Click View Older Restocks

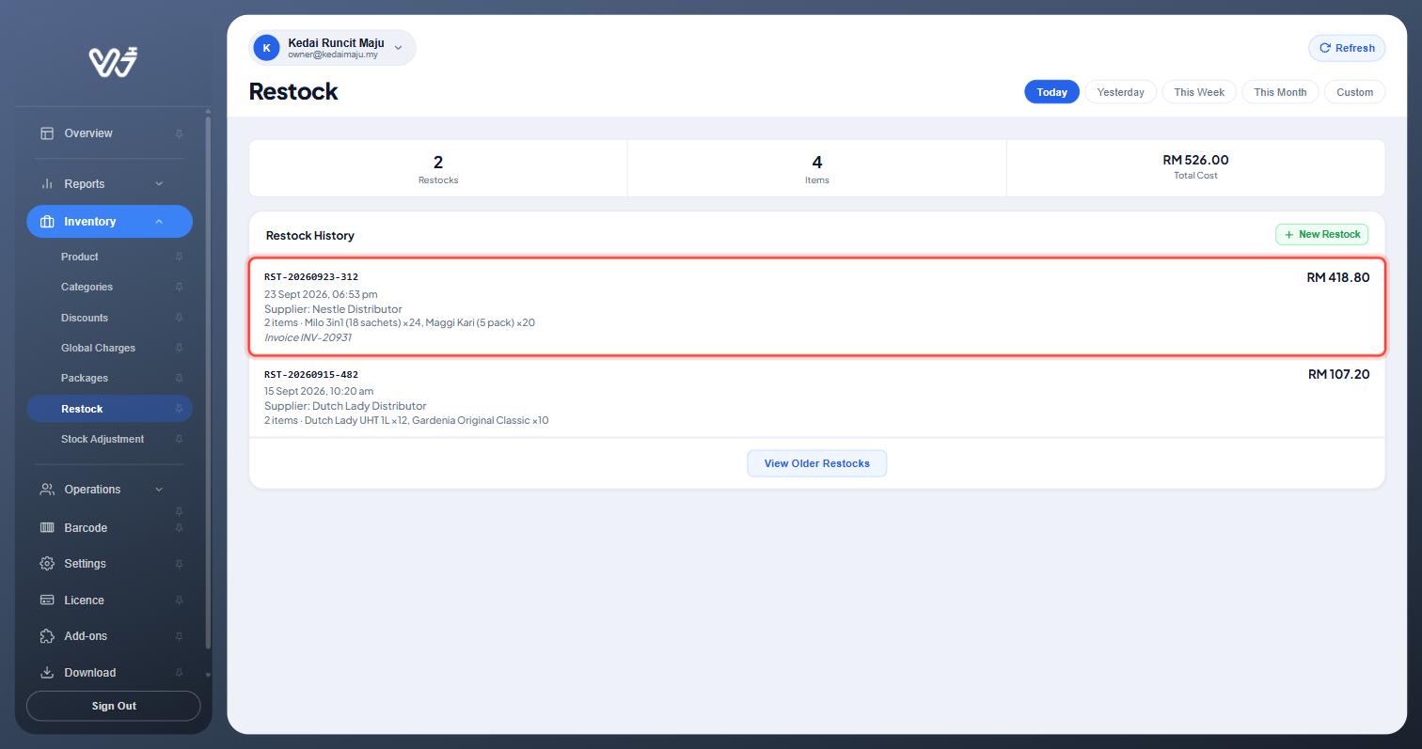click(x=816, y=463)
